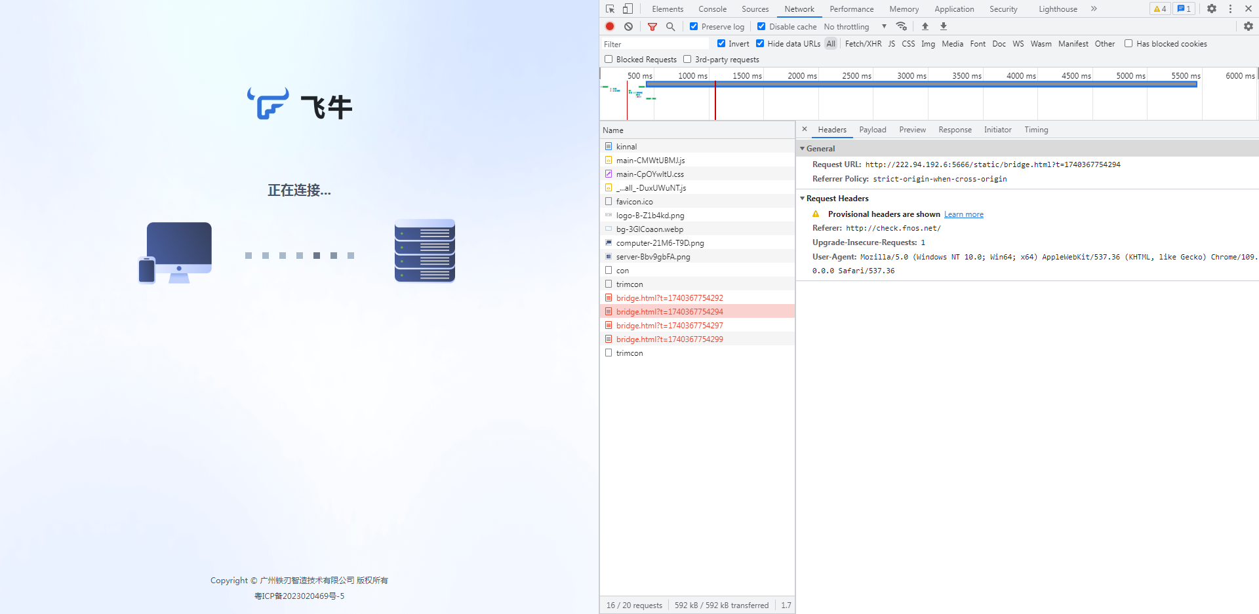Open network panel settings gear
This screenshot has width=1259, height=614.
click(x=1249, y=26)
